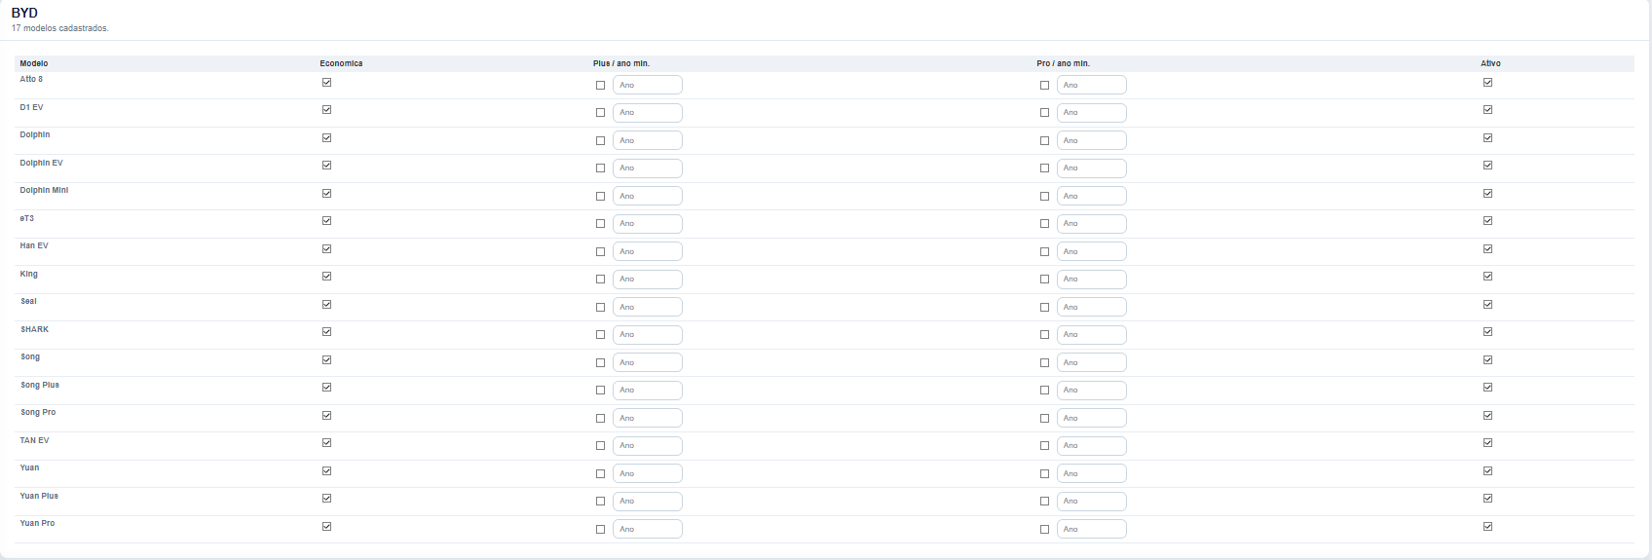Toggle Plus checkbox for Yuan Pro
The image size is (1652, 560).
click(600, 529)
